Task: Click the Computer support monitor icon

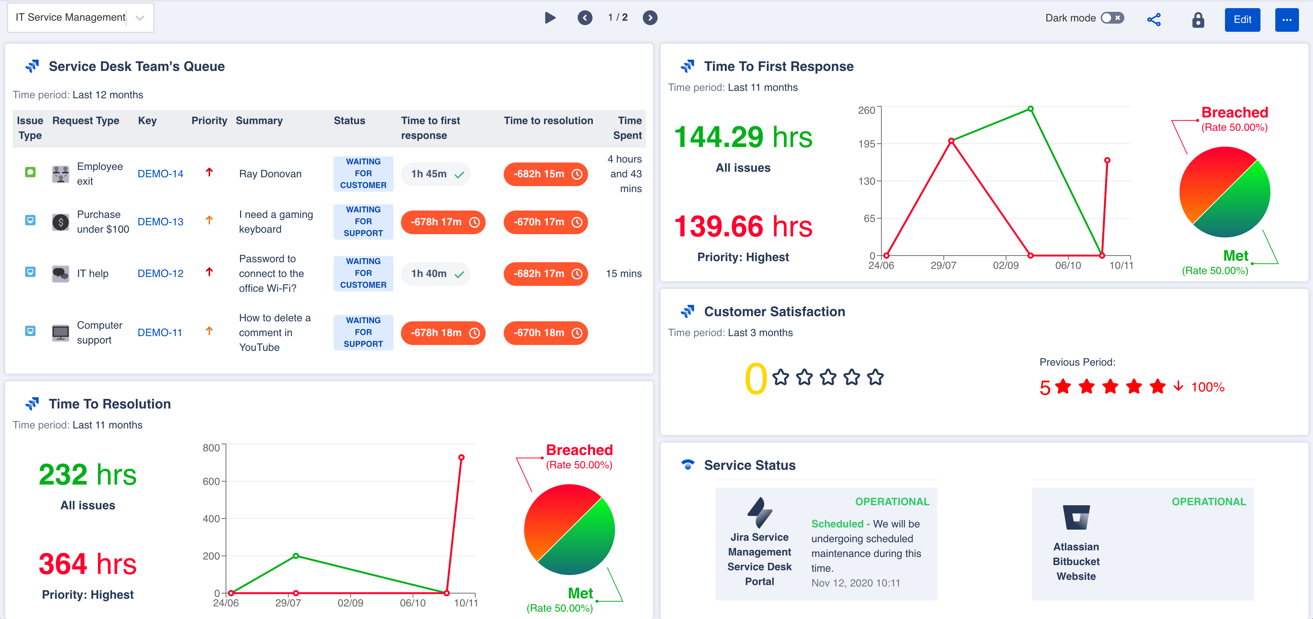Action: [x=60, y=332]
